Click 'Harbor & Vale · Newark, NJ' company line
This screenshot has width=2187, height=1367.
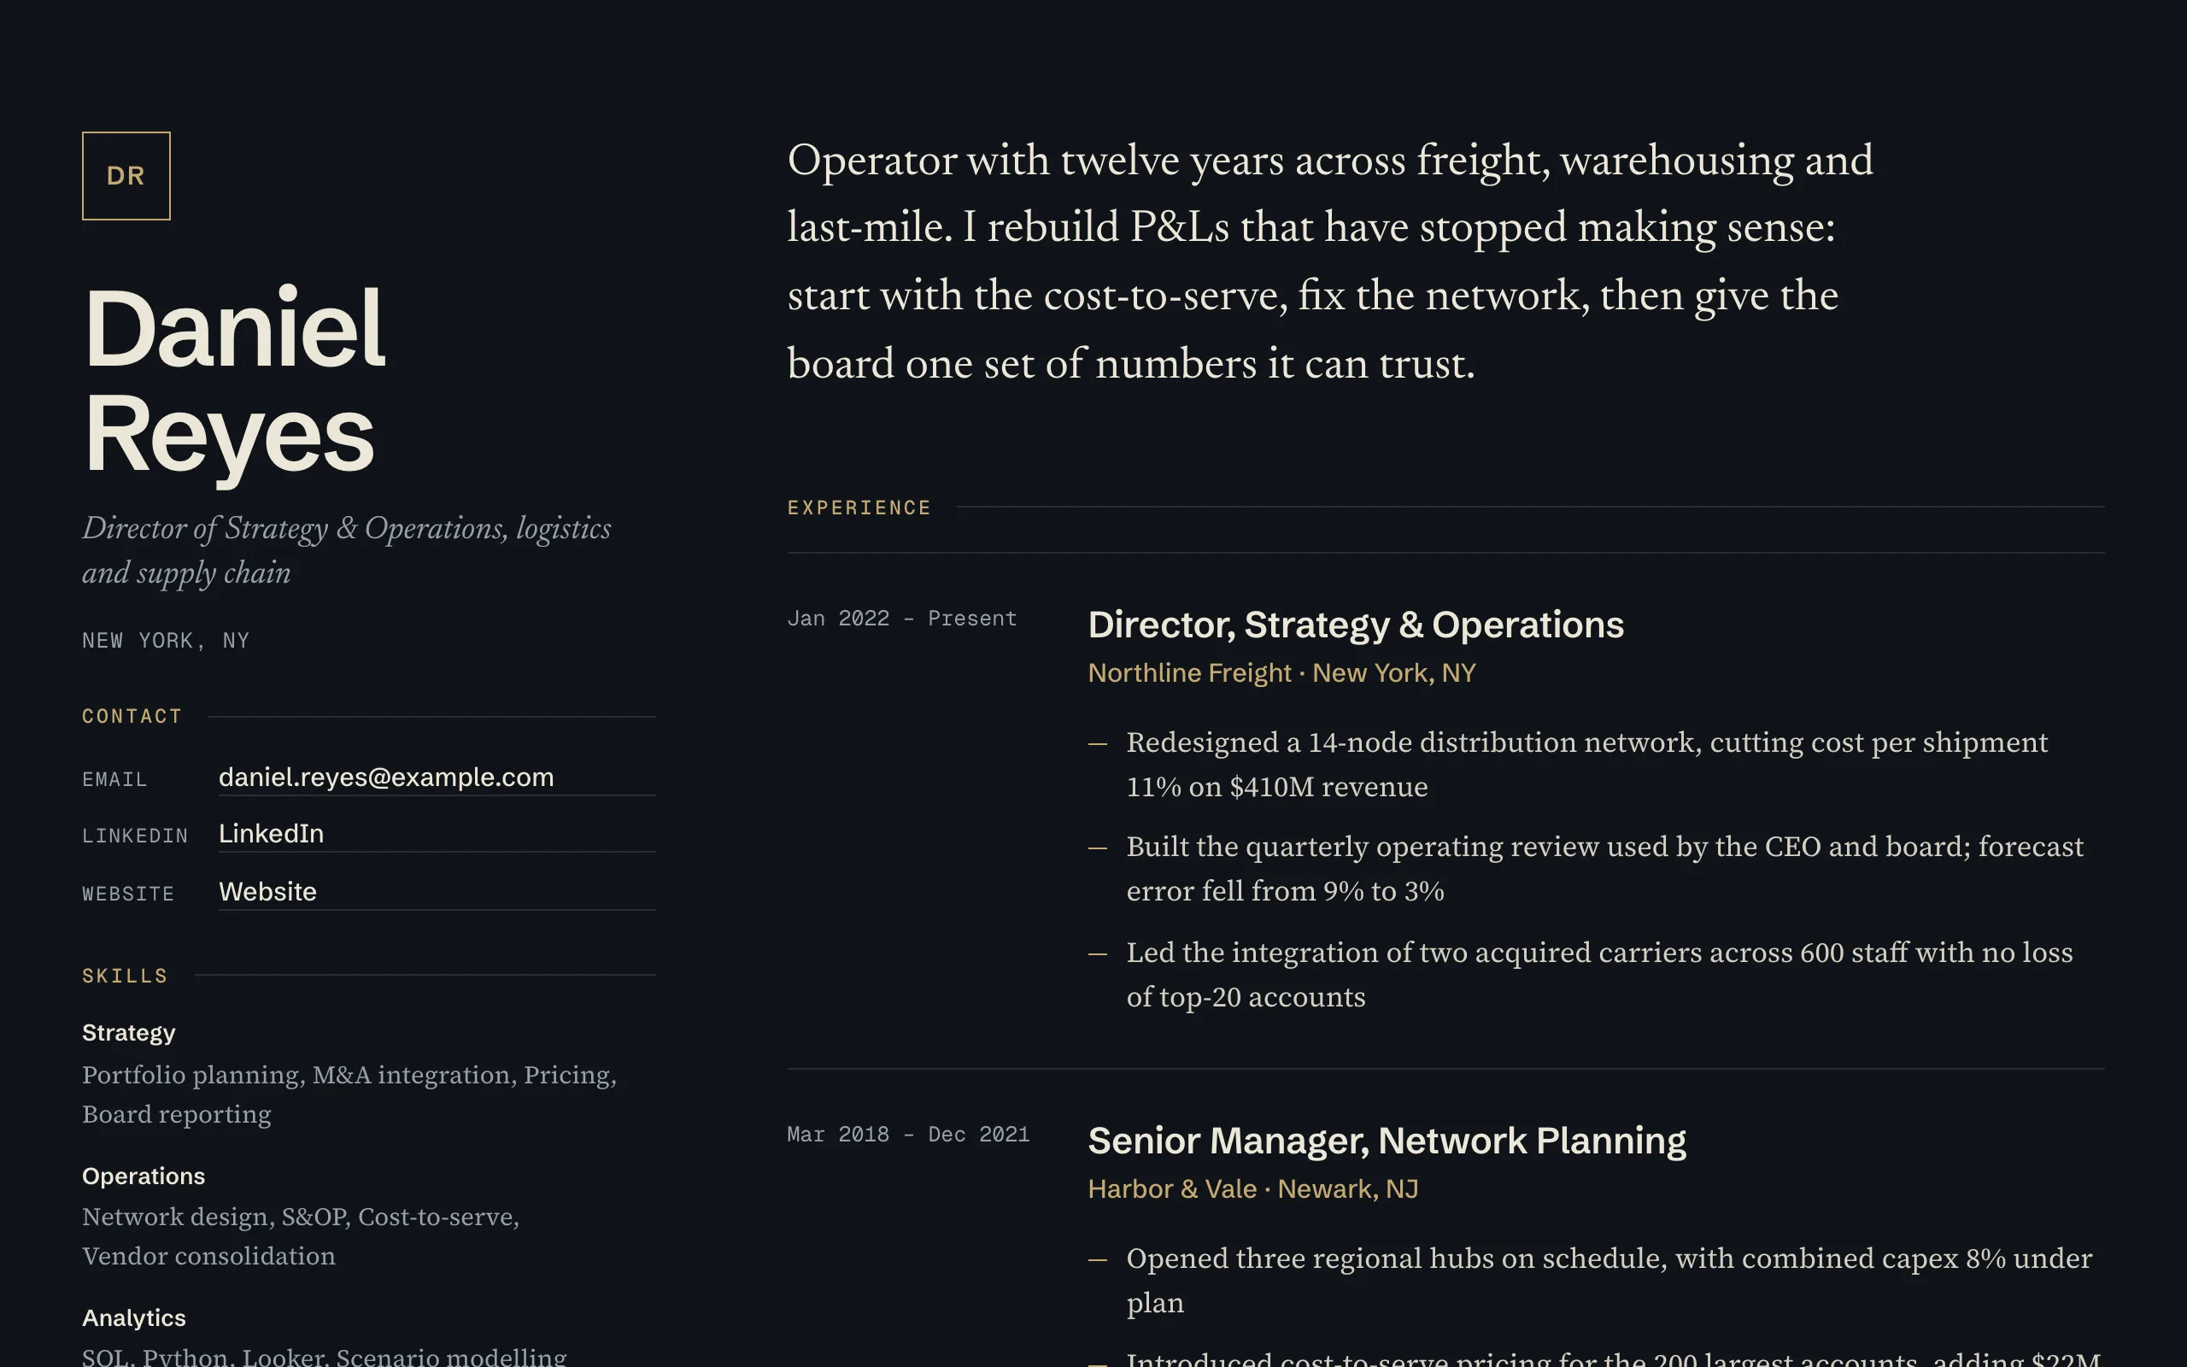pyautogui.click(x=1252, y=1189)
